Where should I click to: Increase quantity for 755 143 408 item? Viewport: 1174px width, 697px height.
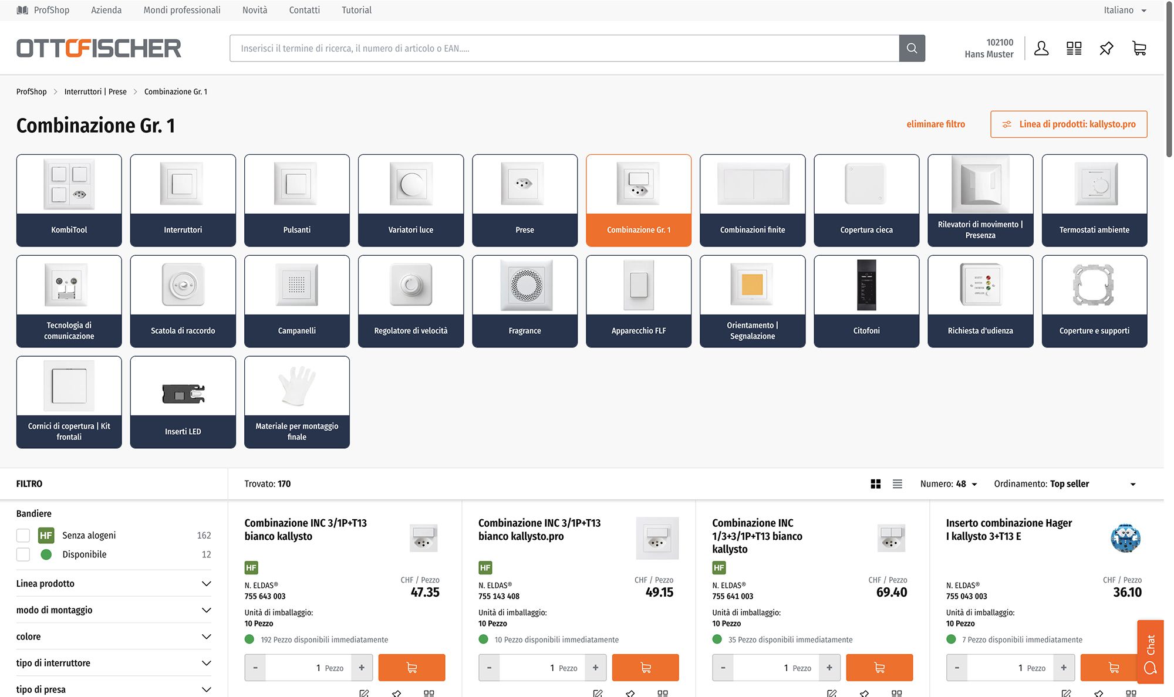coord(595,668)
